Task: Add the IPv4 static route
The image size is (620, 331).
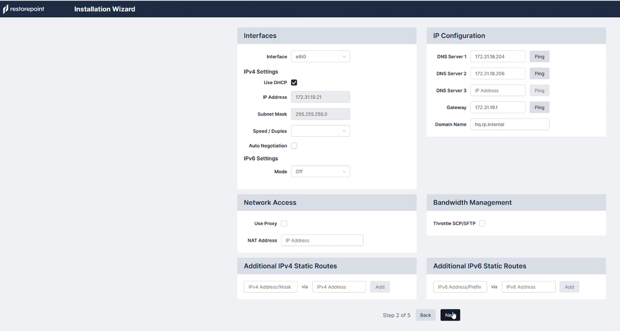Action: point(380,287)
